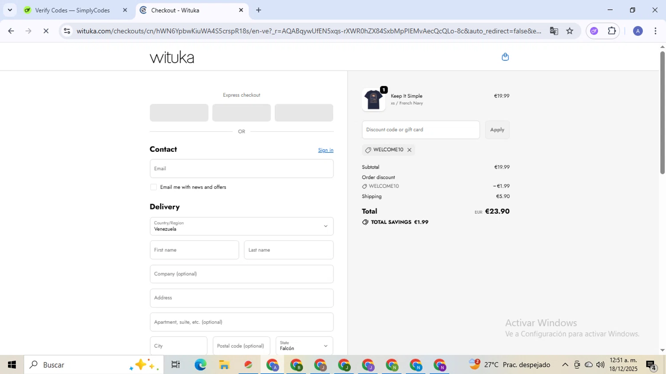Open the tab search dropdown arrow
This screenshot has width=666, height=374.
[10, 10]
